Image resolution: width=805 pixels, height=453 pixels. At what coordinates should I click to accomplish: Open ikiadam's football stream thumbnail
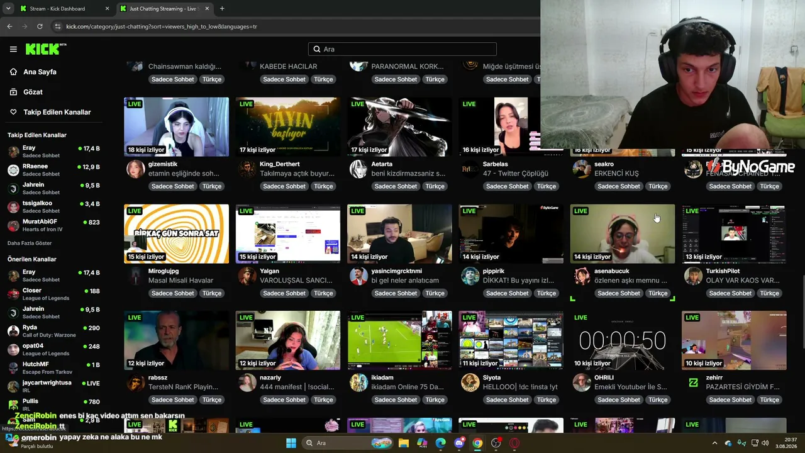(x=399, y=340)
